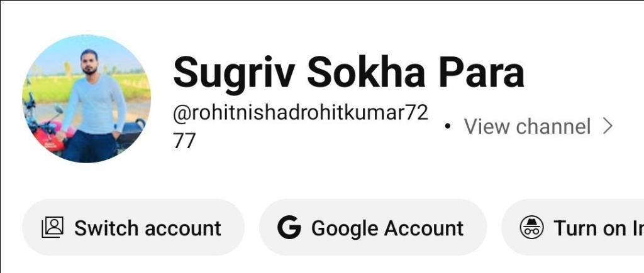Open the Google Account text label
Image resolution: width=644 pixels, height=273 pixels.
tap(387, 228)
